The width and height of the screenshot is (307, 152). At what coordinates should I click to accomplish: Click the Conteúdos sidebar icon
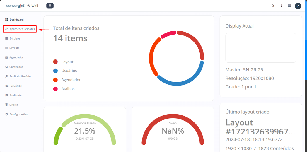pos(7,67)
